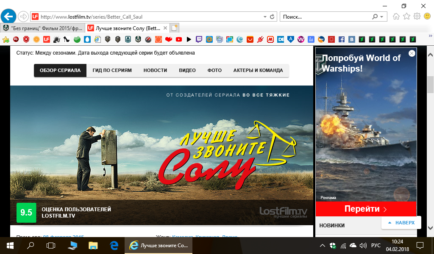Select the "Лучше звоните Солу" browser tab
The image size is (434, 254).
tap(127, 28)
